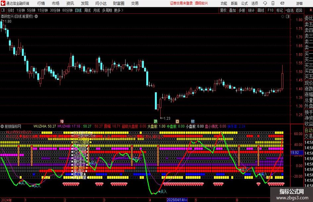The image size is (313, 202).
Task: Open the customer support headset icon
Action: [265, 3]
